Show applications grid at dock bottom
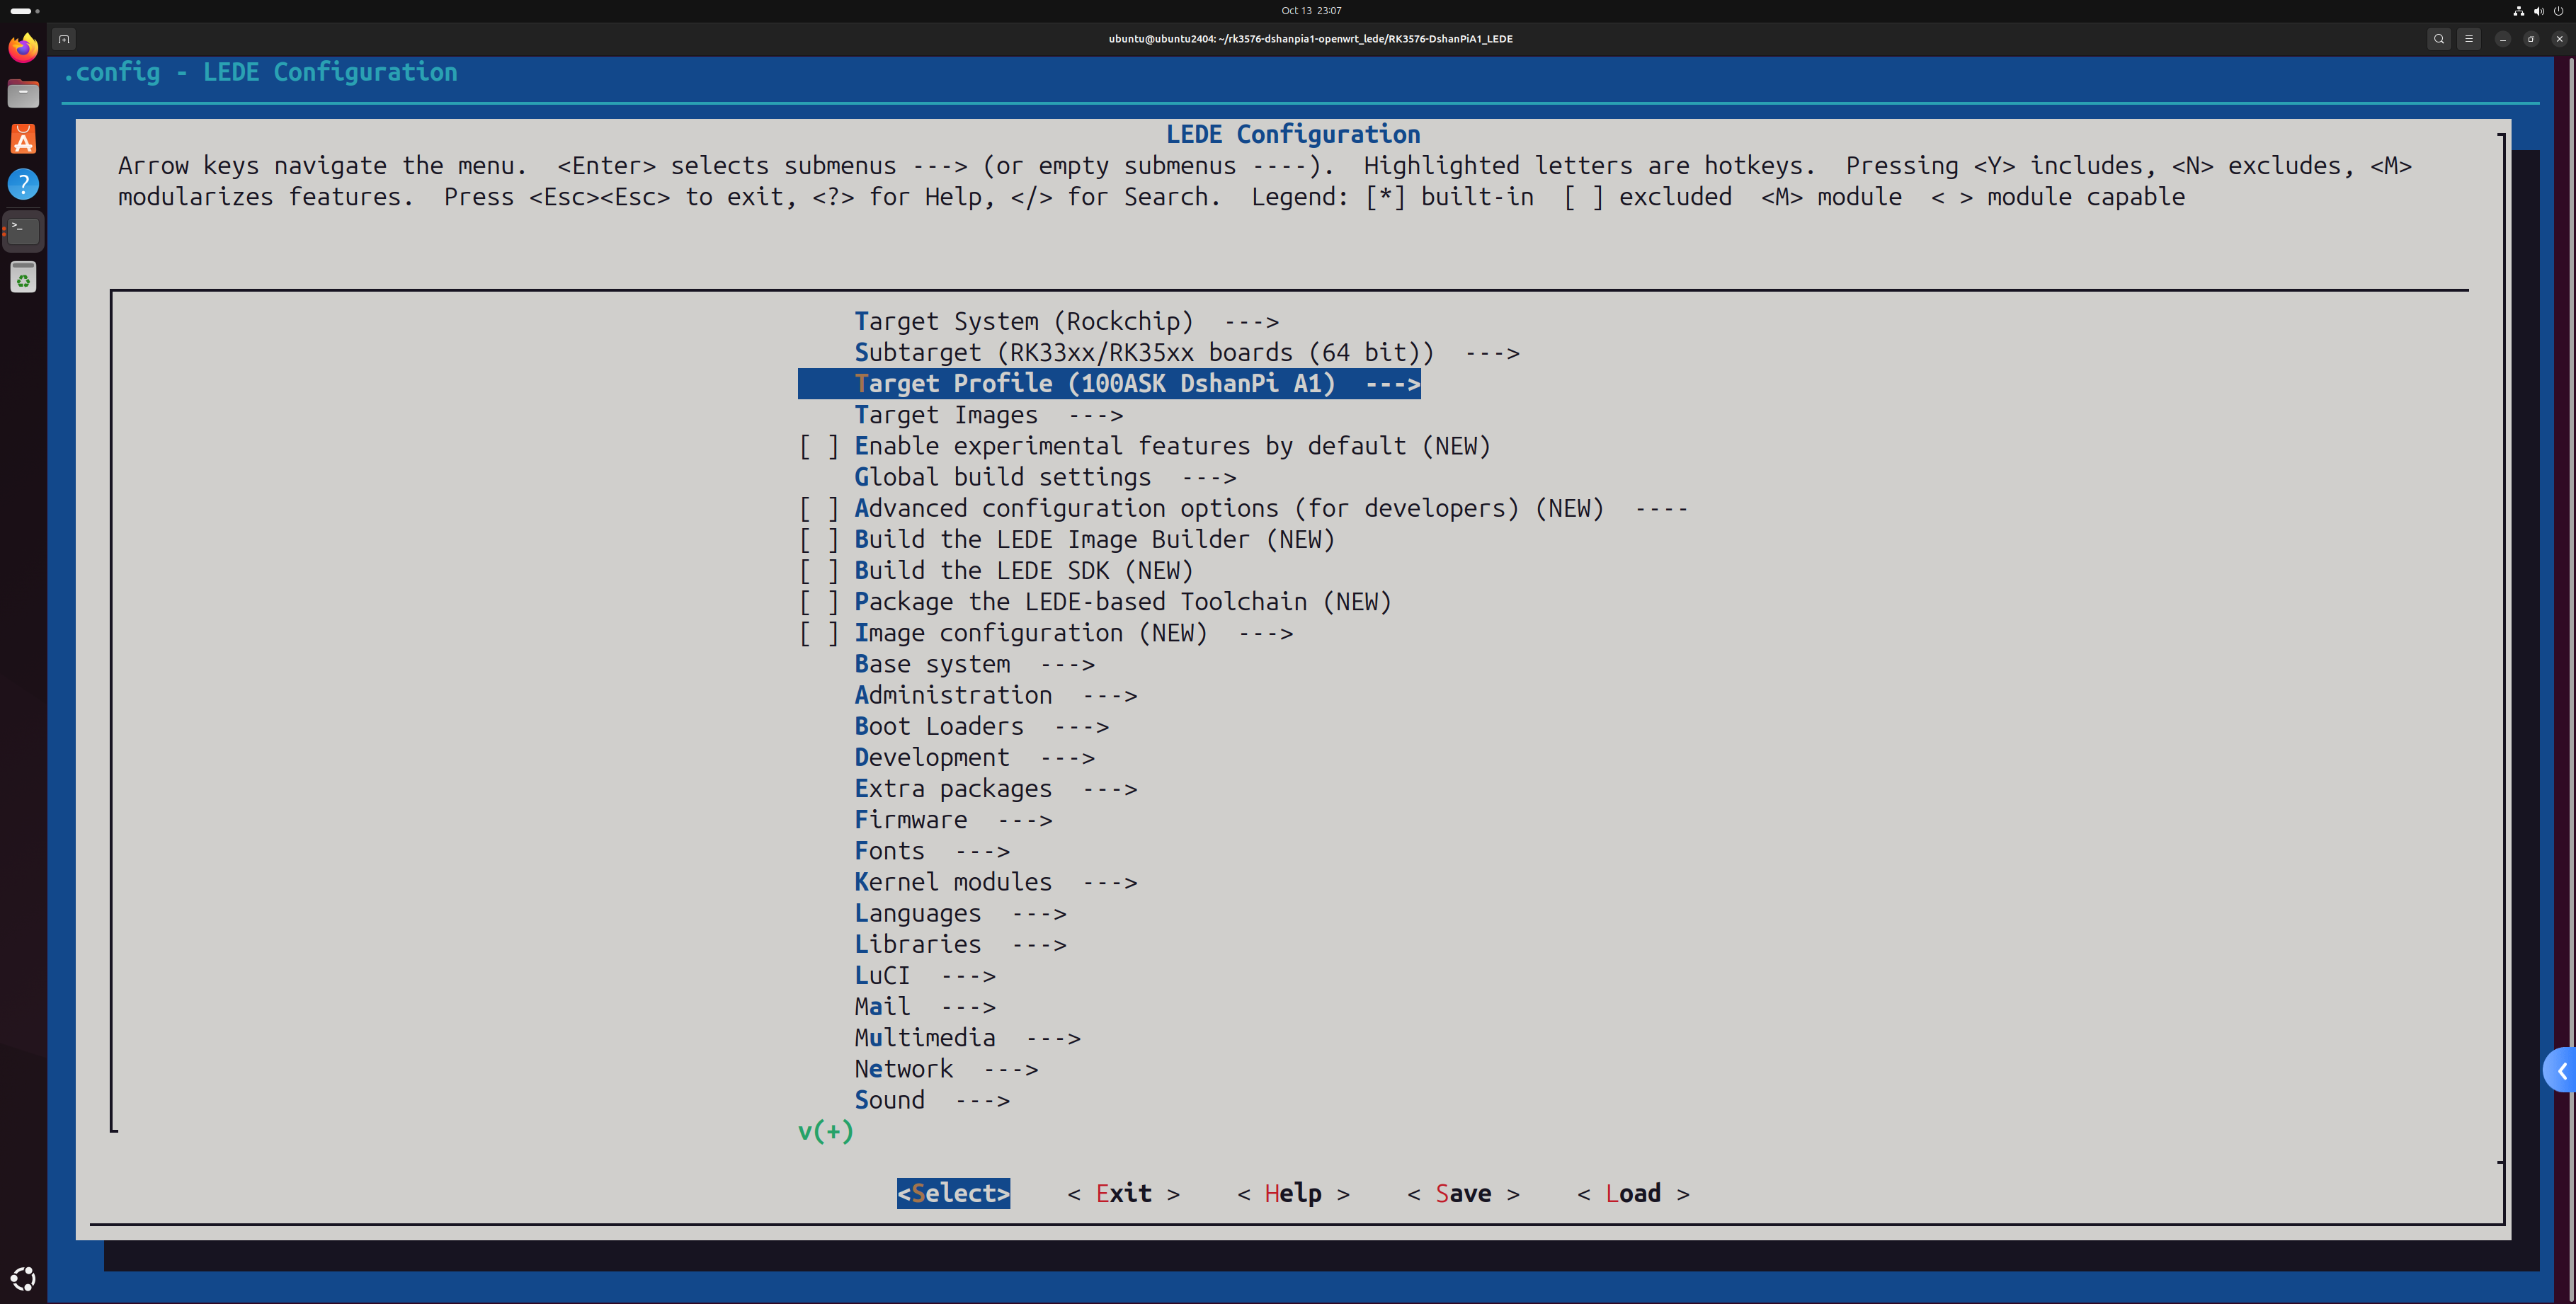 coord(23,1278)
